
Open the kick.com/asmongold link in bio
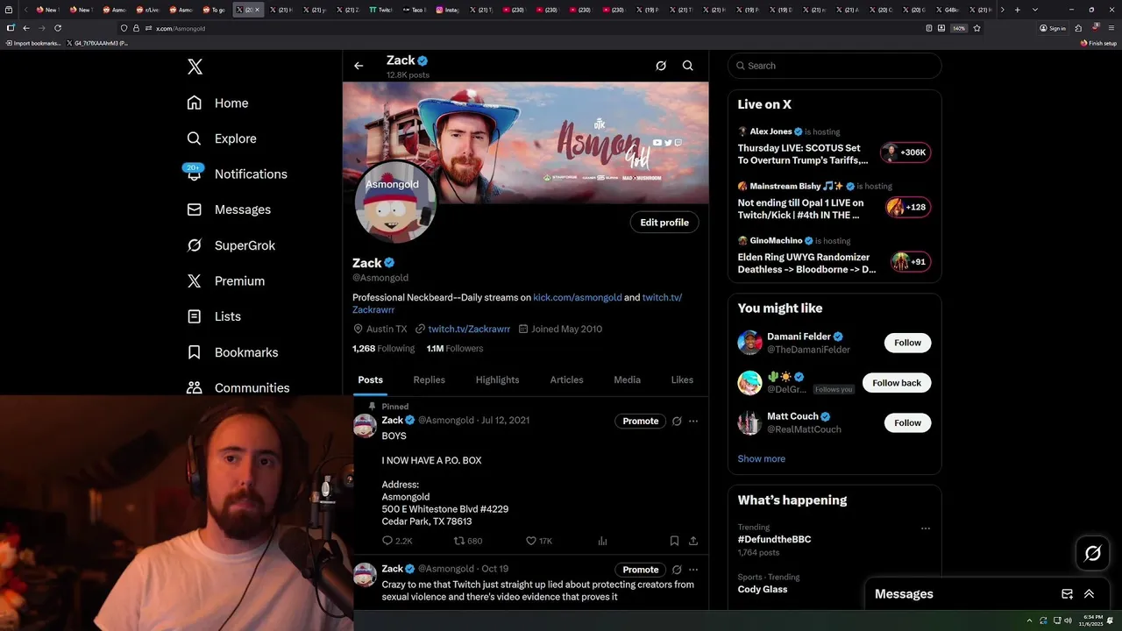point(578,298)
